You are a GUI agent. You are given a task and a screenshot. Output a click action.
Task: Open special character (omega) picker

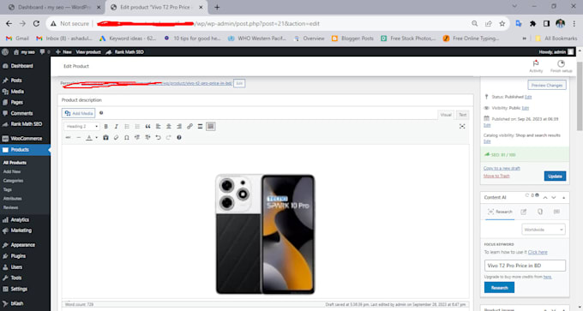click(127, 137)
